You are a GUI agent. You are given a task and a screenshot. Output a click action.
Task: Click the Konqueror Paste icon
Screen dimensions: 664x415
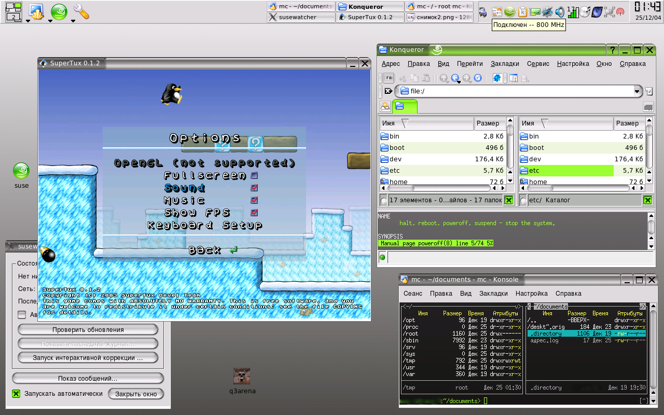tap(426, 78)
